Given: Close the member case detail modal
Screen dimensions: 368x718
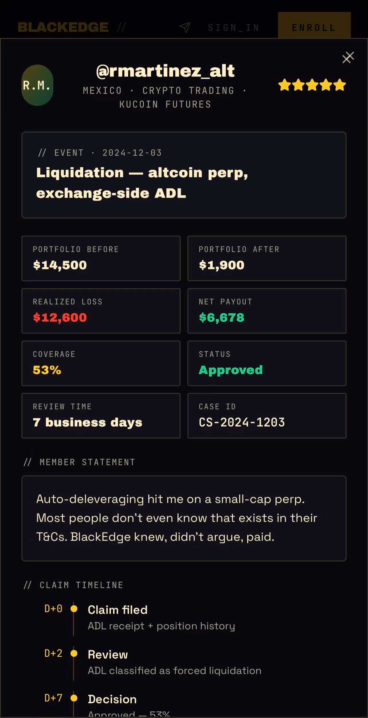Looking at the screenshot, I should click(348, 57).
